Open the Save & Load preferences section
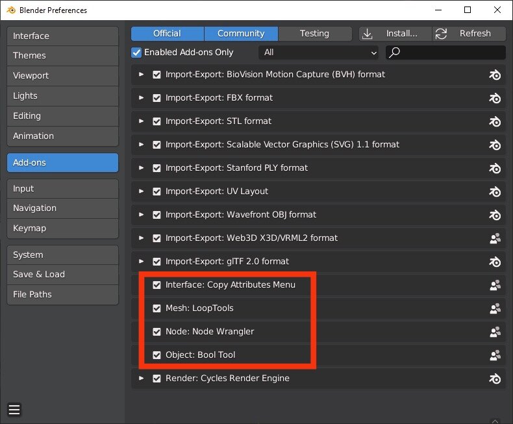This screenshot has height=424, width=513. (x=62, y=275)
